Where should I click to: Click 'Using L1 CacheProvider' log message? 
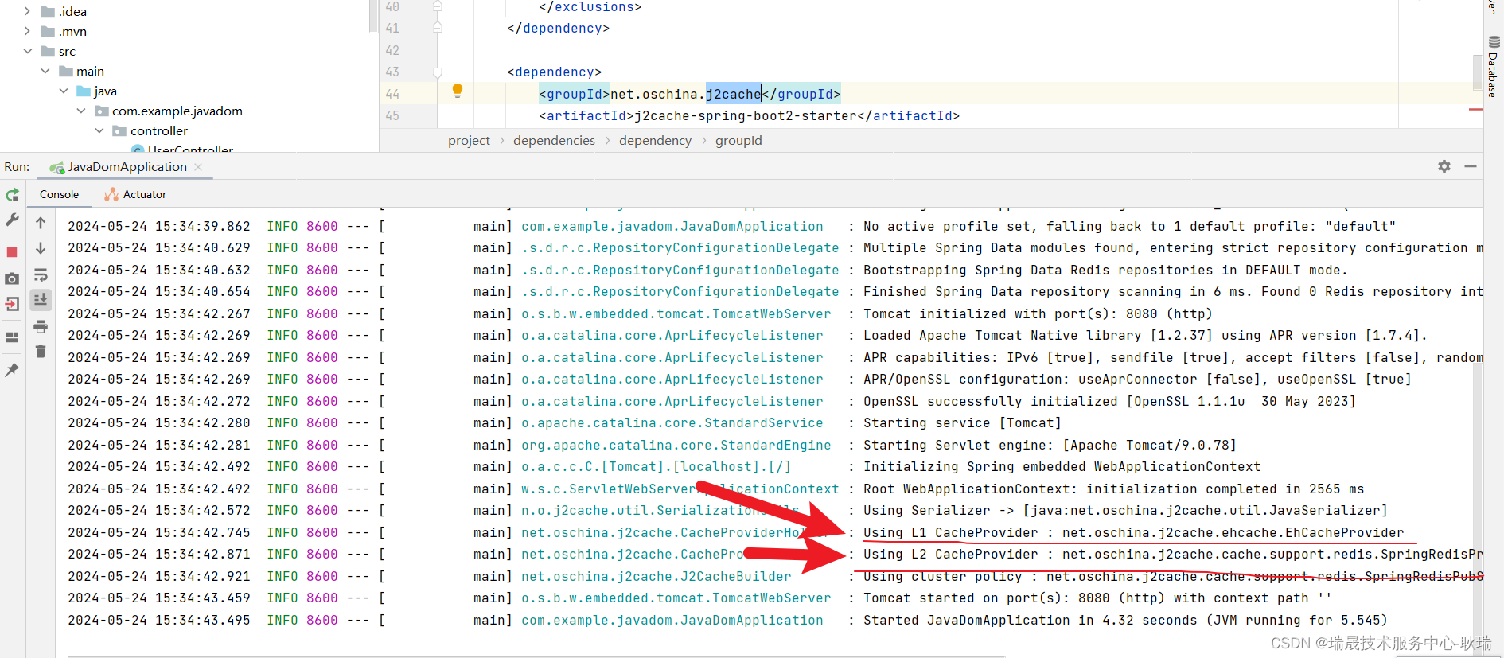(1134, 532)
